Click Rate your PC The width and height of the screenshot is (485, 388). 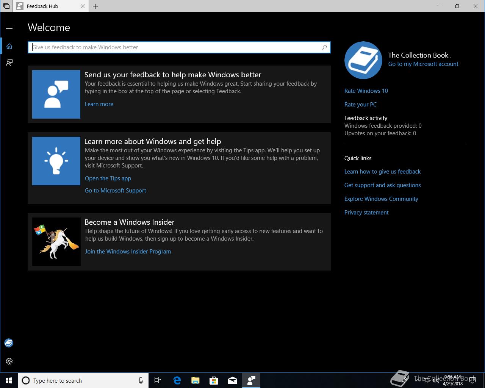360,105
